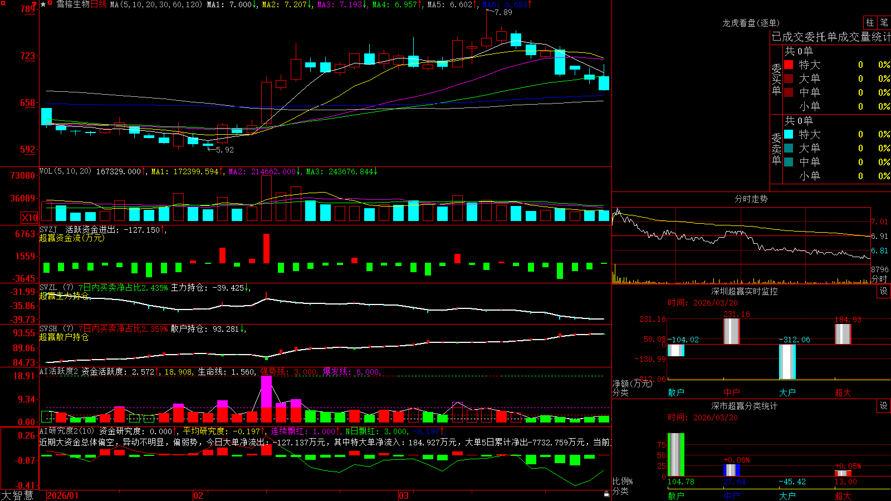The height and width of the screenshot is (501, 891).
Task: Click the teal 中单 sell-order swatch
Action: point(789,162)
